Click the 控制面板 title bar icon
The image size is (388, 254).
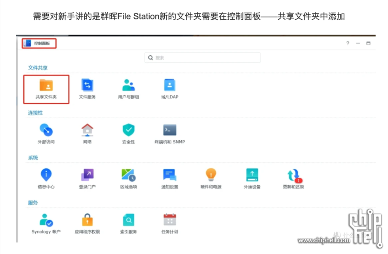(27, 43)
